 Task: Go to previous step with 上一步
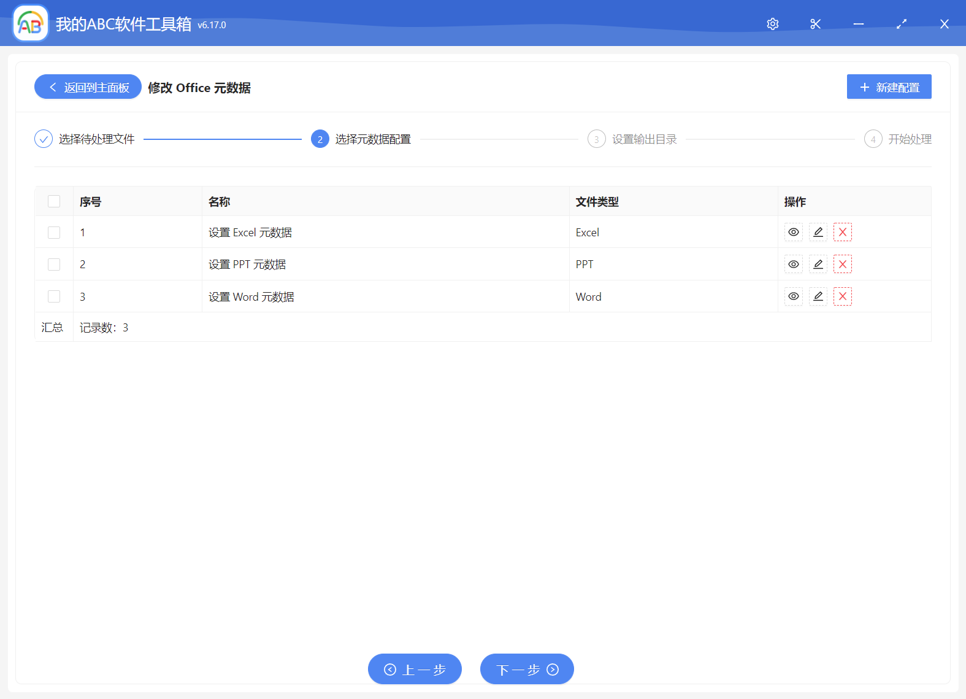point(415,669)
